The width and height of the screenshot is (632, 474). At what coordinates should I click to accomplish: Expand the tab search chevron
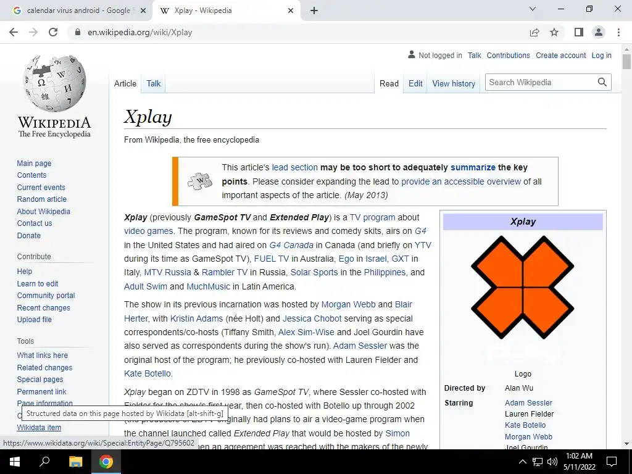[x=533, y=9]
